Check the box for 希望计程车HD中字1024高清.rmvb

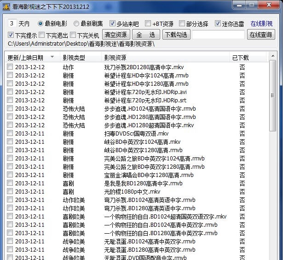10,75
